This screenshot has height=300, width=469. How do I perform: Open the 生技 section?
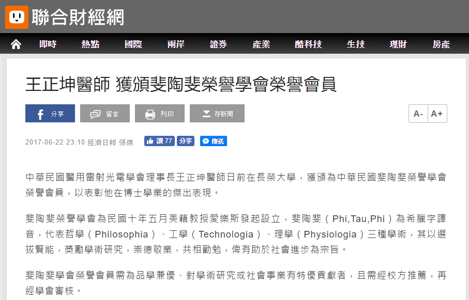[x=356, y=44]
